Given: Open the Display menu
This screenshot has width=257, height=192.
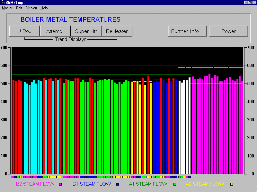Looking at the screenshot, I should tap(31, 8).
